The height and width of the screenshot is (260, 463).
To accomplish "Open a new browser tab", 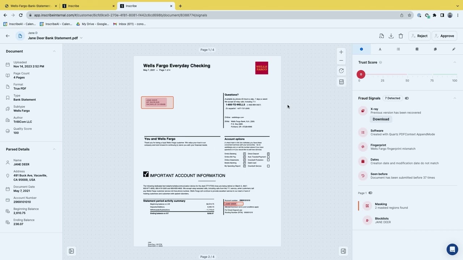I will tap(180, 6).
